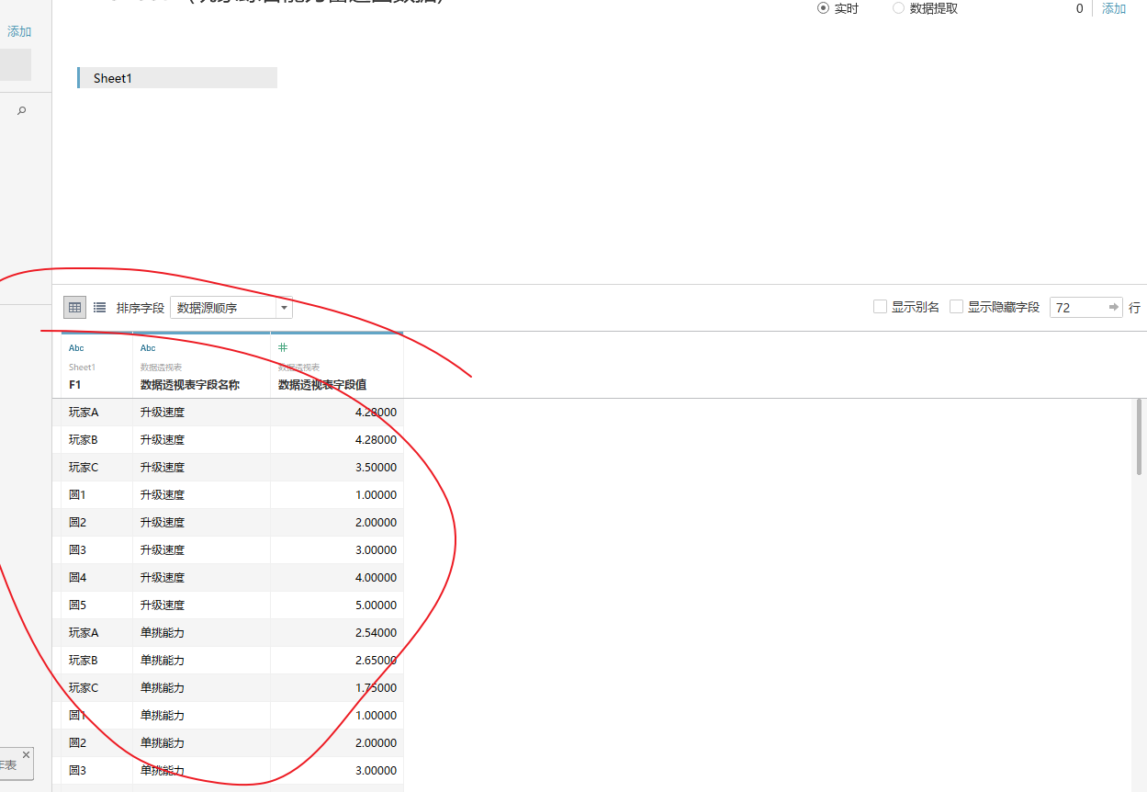
Task: Click the value 2.65000
Action: point(377,660)
